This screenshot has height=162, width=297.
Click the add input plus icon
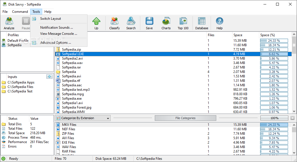49,77
